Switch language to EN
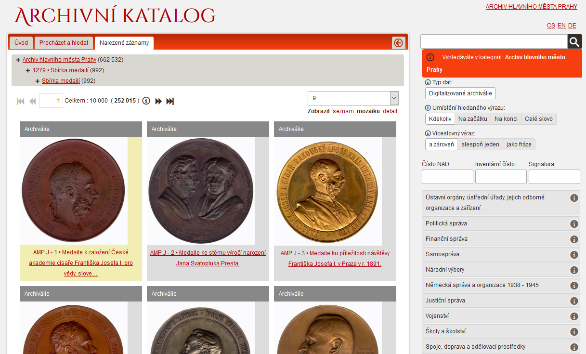Screen dimensions: 586x354 (x=561, y=26)
